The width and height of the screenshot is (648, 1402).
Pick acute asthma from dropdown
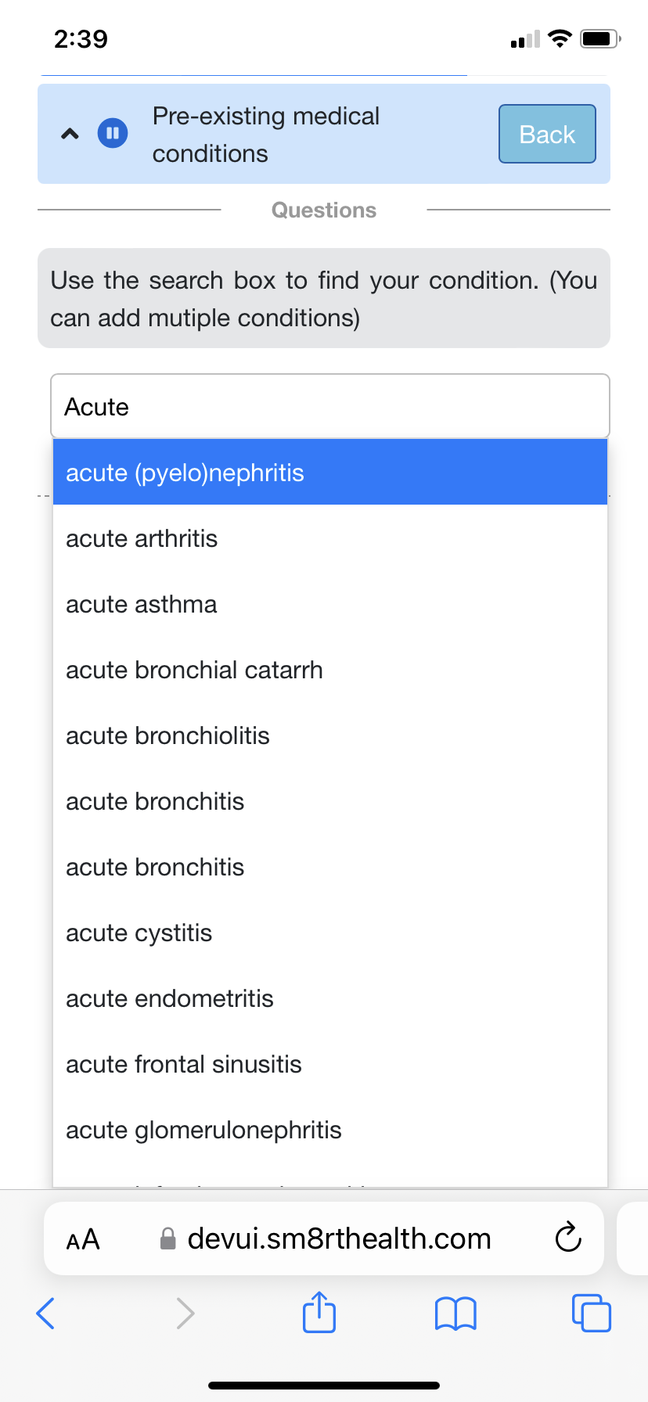329,604
